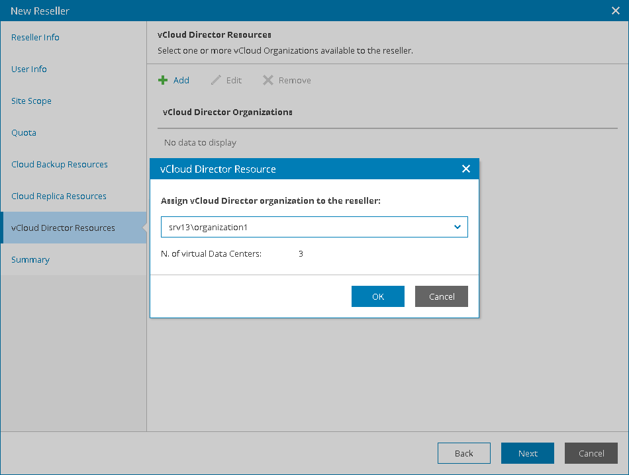
Task: Close the vCloud Director Resource dialog
Action: point(466,169)
